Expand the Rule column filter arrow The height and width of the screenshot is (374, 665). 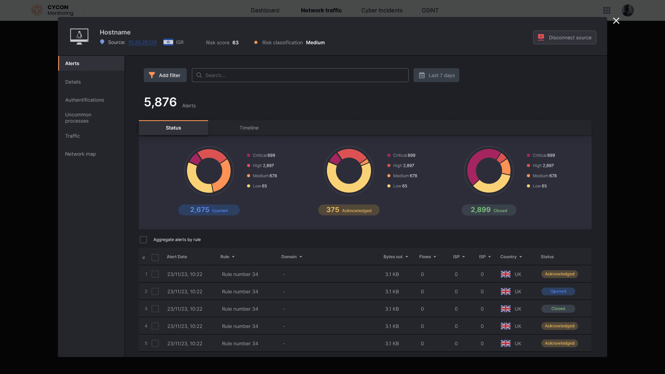tap(233, 257)
